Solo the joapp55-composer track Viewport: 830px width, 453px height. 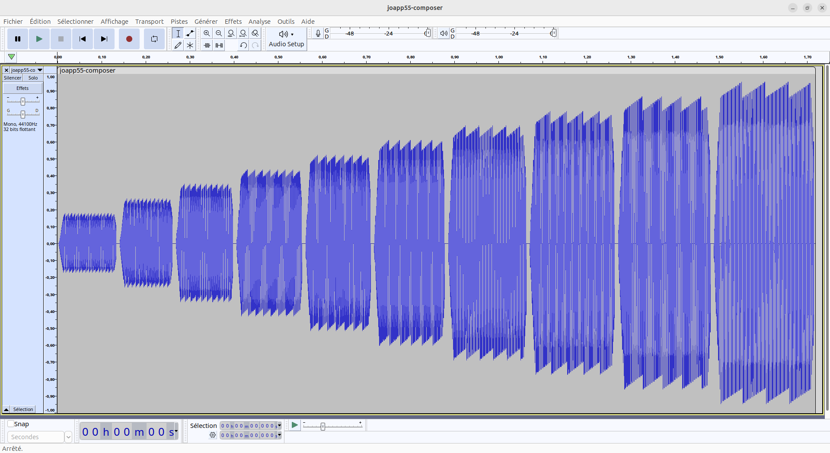click(33, 78)
